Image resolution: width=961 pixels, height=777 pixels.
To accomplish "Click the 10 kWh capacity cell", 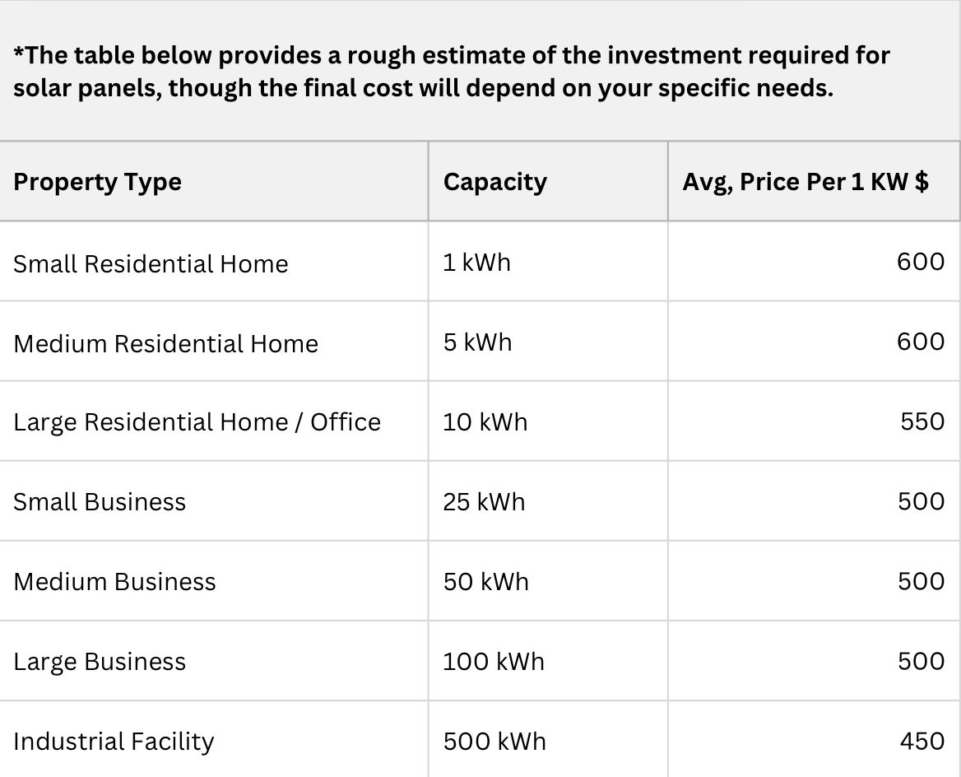I will pyautogui.click(x=485, y=422).
